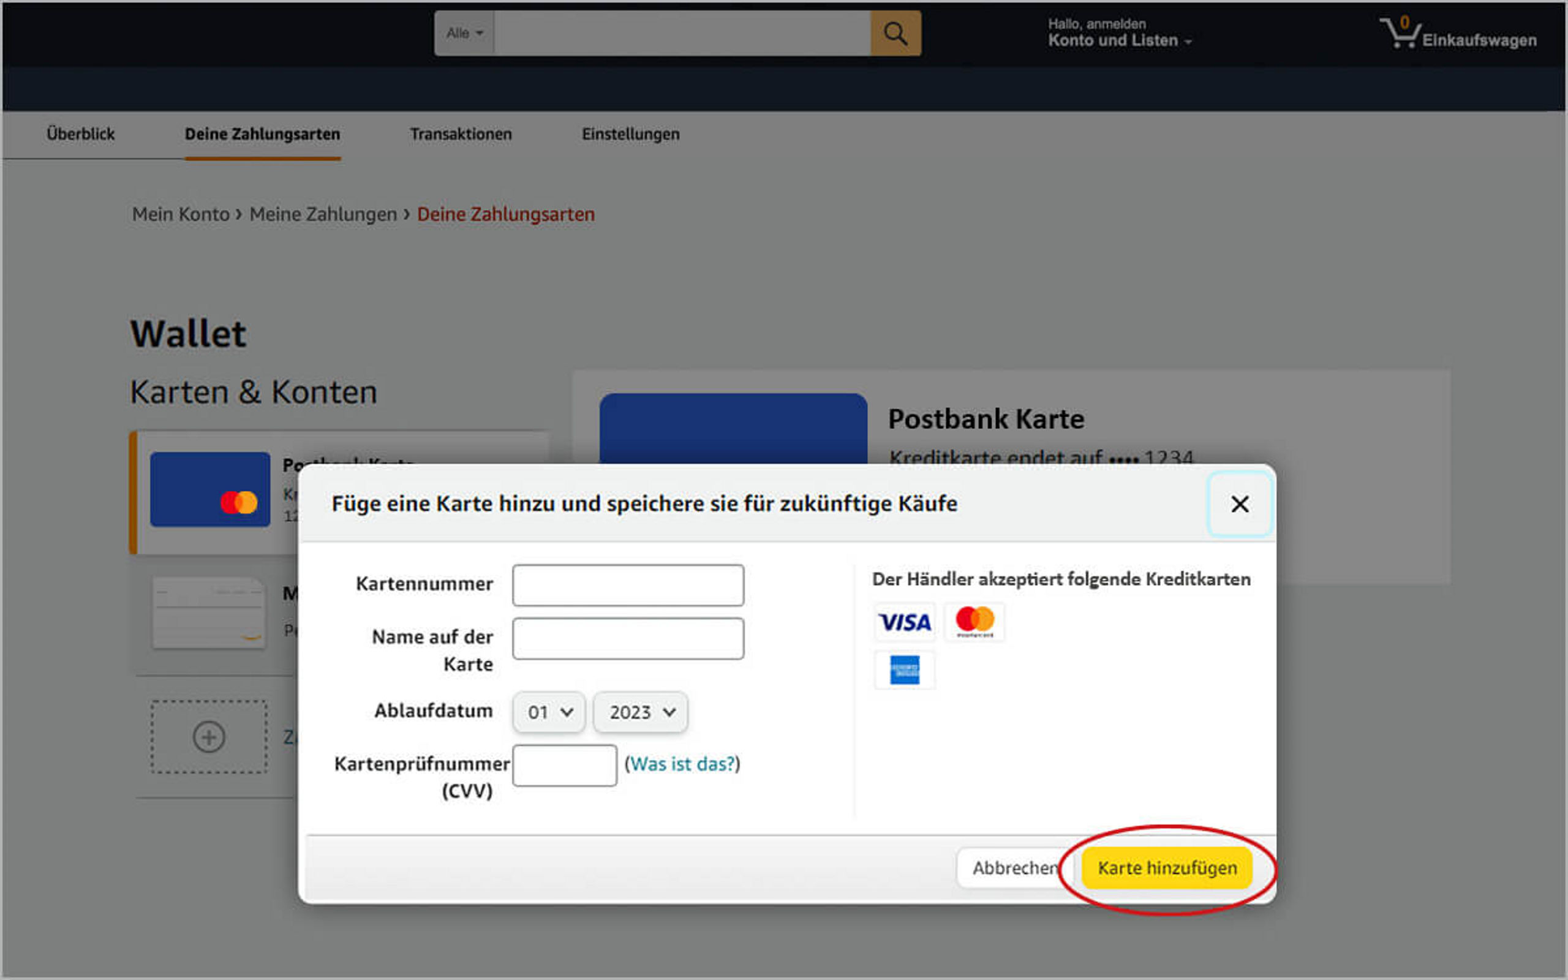
Task: Click the Abbrechen button
Action: [x=1013, y=868]
